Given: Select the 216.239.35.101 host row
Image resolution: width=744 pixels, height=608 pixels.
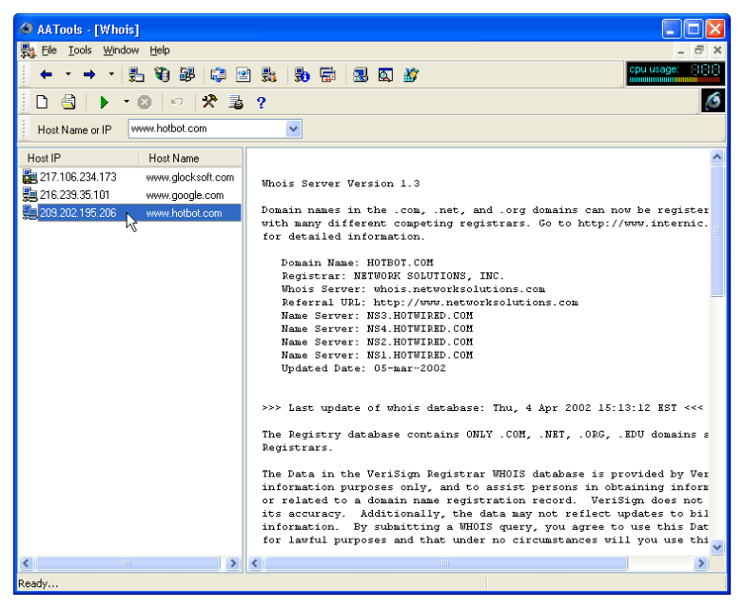Looking at the screenshot, I should coord(130,195).
